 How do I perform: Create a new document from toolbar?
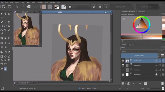tap(4, 7)
